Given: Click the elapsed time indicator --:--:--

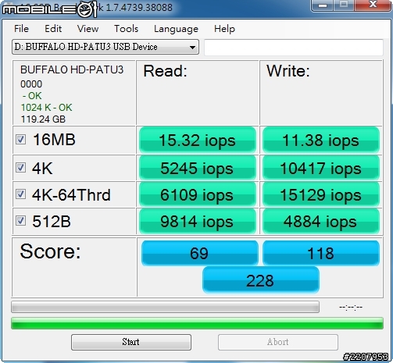Looking at the screenshot, I should [351, 308].
